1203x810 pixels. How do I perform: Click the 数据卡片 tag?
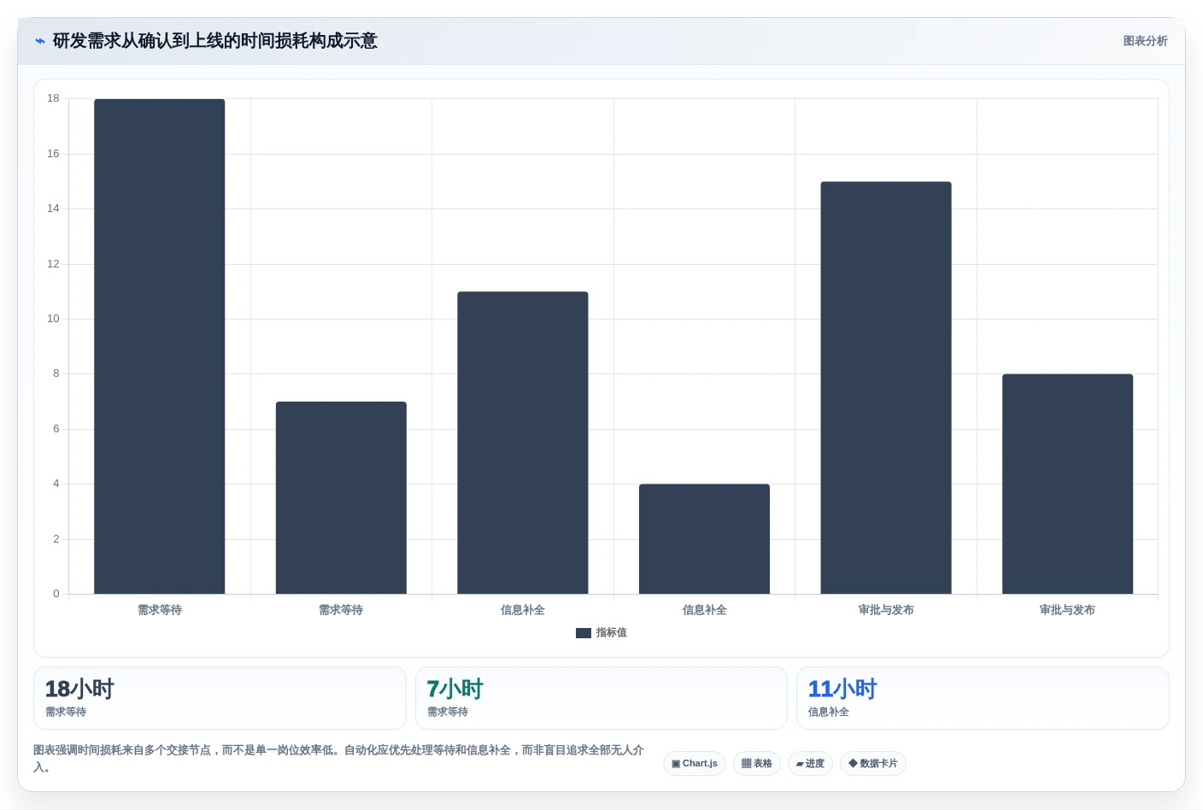[x=873, y=764]
